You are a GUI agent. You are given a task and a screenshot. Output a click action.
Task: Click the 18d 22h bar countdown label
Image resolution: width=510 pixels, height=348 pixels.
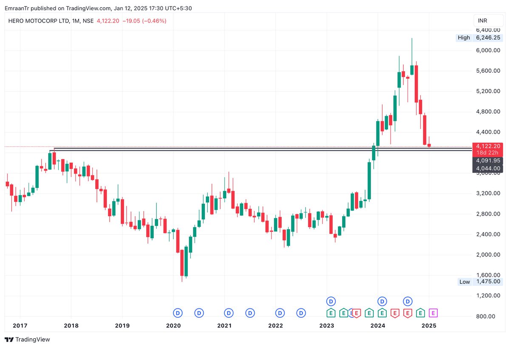(488, 153)
